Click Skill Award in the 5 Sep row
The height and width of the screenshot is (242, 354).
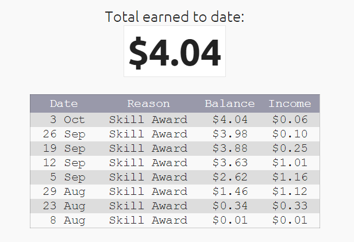[x=148, y=177]
